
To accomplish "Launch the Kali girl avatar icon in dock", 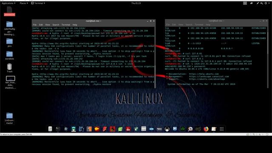I will pyautogui.click(x=74, y=129).
